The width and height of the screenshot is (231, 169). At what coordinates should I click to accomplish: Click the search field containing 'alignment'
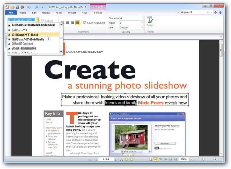click(x=193, y=12)
